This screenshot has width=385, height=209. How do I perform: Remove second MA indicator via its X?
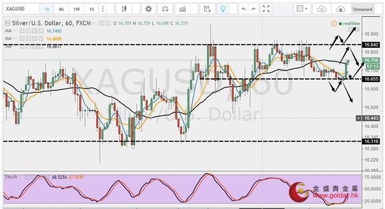pos(41,38)
